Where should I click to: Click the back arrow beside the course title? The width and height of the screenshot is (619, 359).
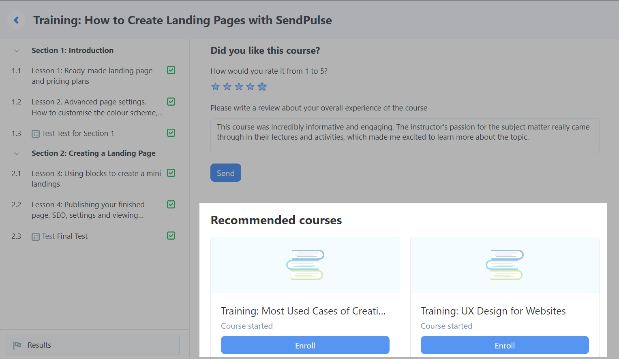[16, 20]
